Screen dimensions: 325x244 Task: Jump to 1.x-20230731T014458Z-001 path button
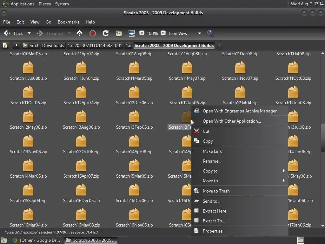click(x=95, y=45)
